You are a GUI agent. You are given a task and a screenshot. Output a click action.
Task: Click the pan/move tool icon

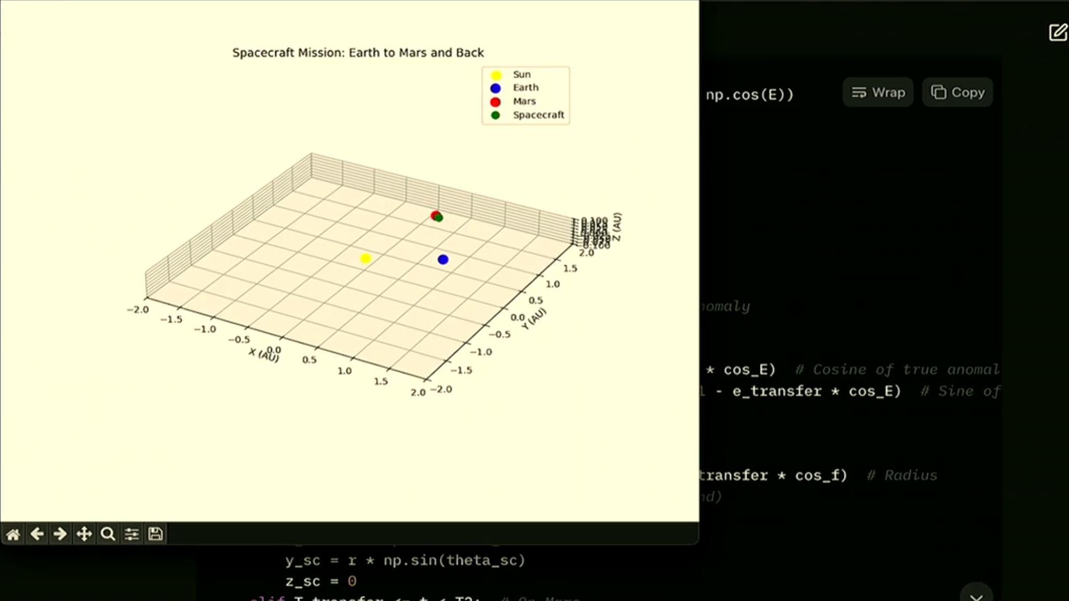84,533
